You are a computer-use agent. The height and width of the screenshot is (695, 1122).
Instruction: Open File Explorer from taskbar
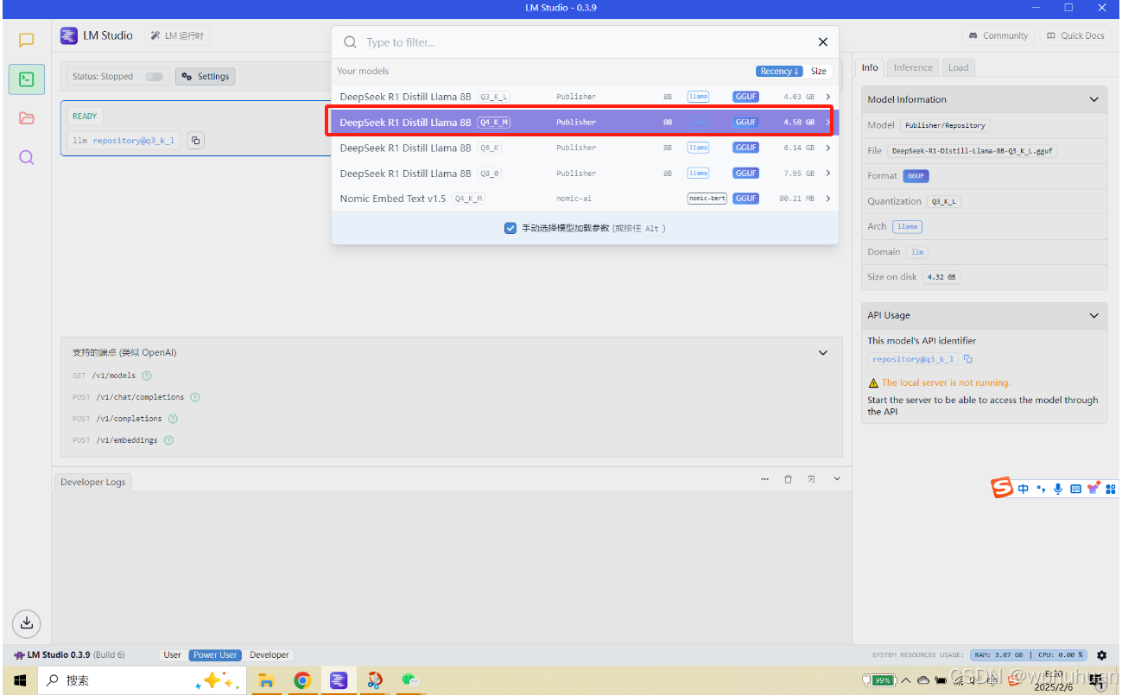266,680
